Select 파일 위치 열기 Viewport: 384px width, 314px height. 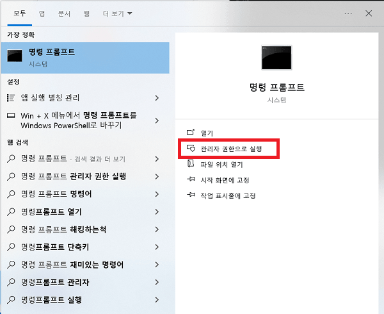click(x=221, y=165)
